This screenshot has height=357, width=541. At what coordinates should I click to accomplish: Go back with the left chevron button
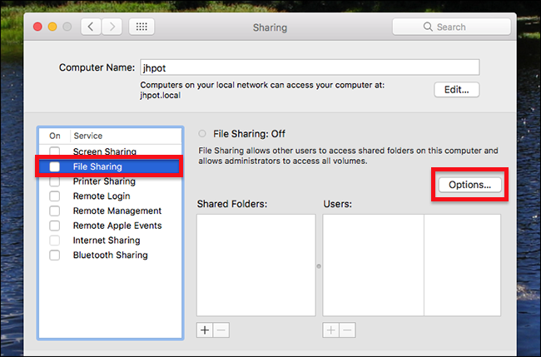tap(91, 27)
